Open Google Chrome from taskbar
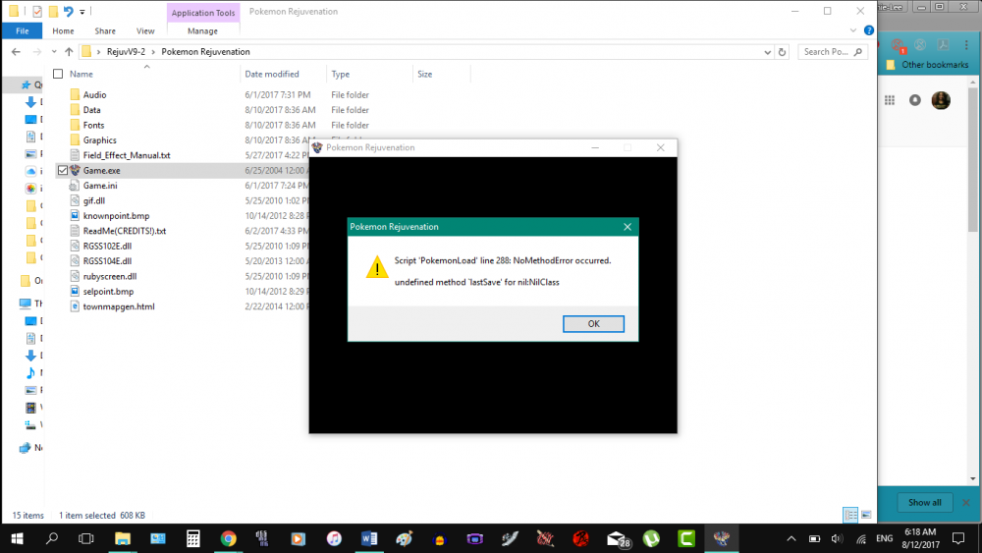 228,538
